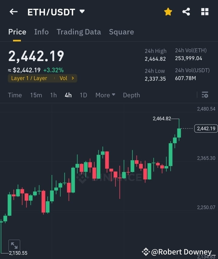Tap the star to favorite ETH/USDT
The height and width of the screenshot is (259, 218).
click(x=168, y=11)
